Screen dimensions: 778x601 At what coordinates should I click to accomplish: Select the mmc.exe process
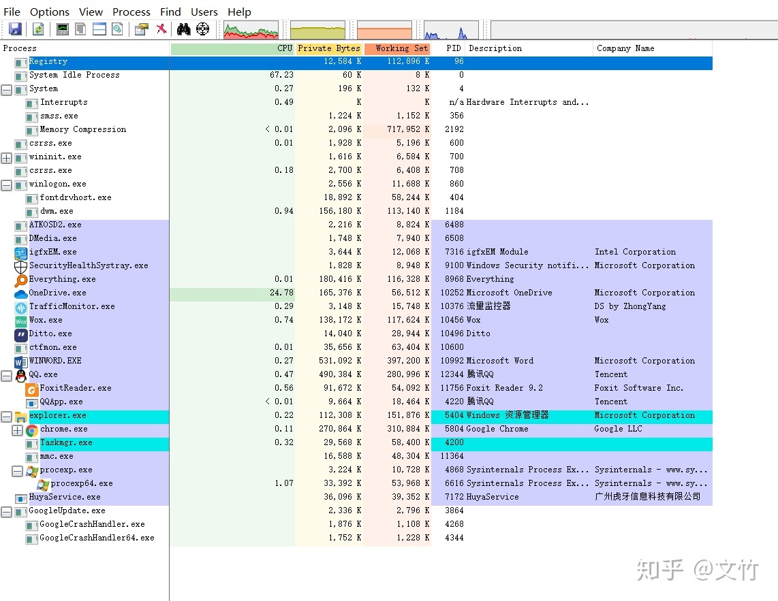point(356,456)
